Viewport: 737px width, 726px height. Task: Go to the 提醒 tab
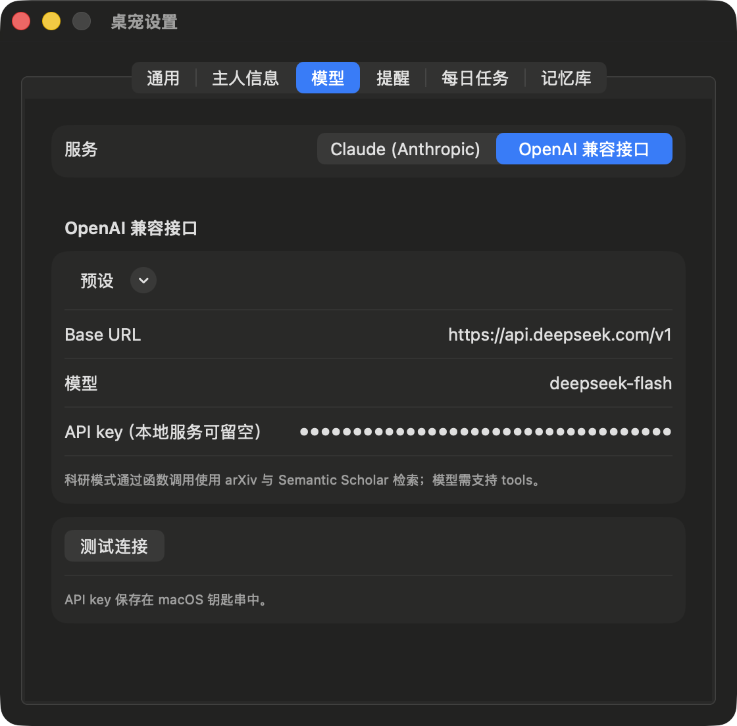point(393,78)
